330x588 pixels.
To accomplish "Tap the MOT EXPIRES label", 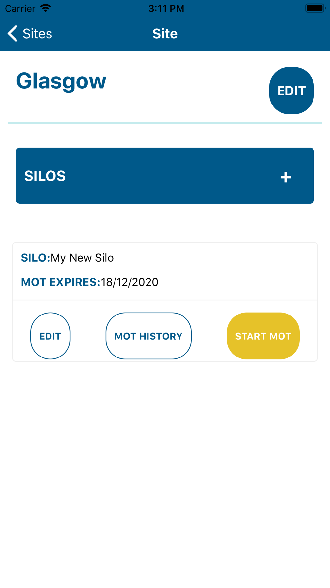I will coord(61,282).
